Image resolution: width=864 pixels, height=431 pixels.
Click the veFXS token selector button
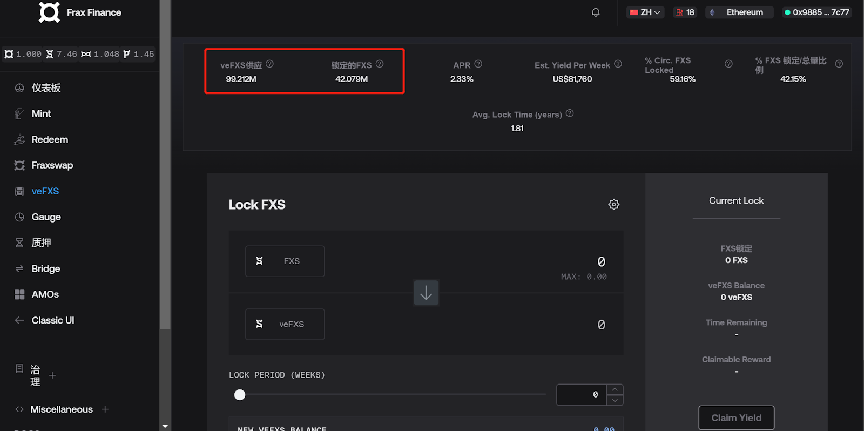click(285, 324)
